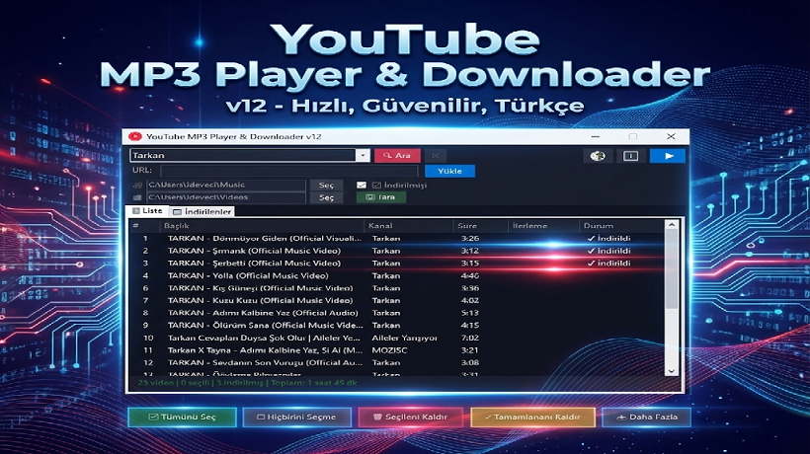Select row TARKAN - Kuzu Kuzu
Viewport: 810px width, 454px height.
pos(397,300)
